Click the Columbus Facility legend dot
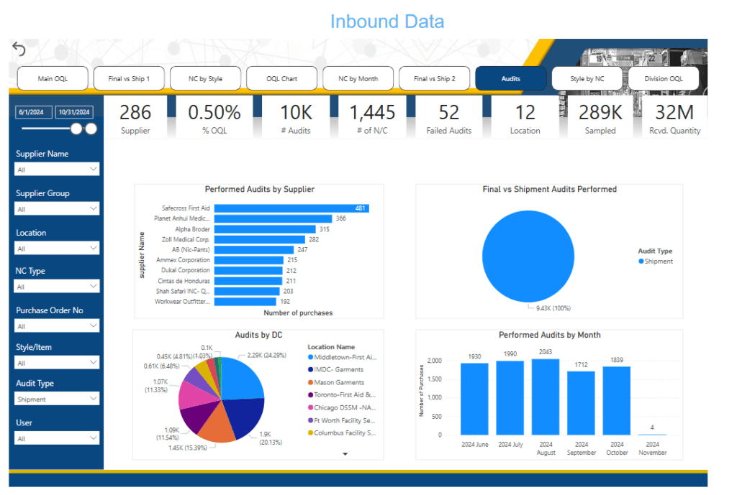This screenshot has width=737, height=495. pos(310,433)
